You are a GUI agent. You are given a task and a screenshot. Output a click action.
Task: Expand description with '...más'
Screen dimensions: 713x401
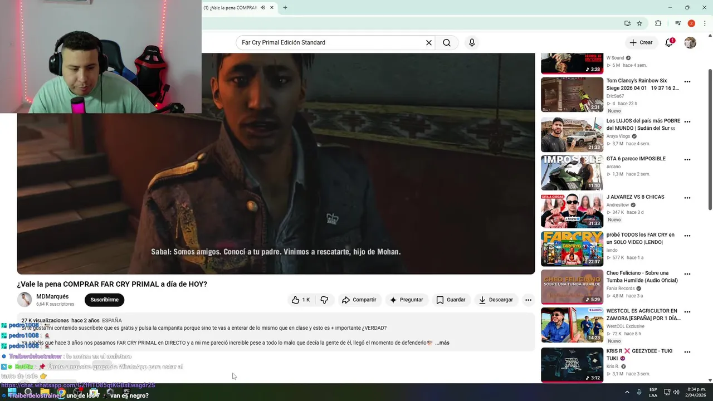coord(442,343)
